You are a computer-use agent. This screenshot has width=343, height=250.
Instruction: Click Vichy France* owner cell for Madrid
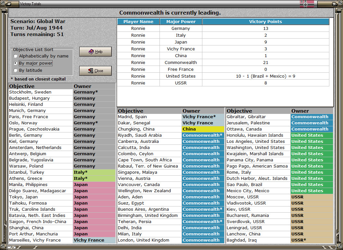203,117
